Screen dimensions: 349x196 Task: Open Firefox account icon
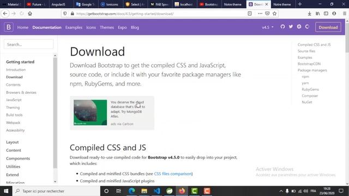pos(334,14)
